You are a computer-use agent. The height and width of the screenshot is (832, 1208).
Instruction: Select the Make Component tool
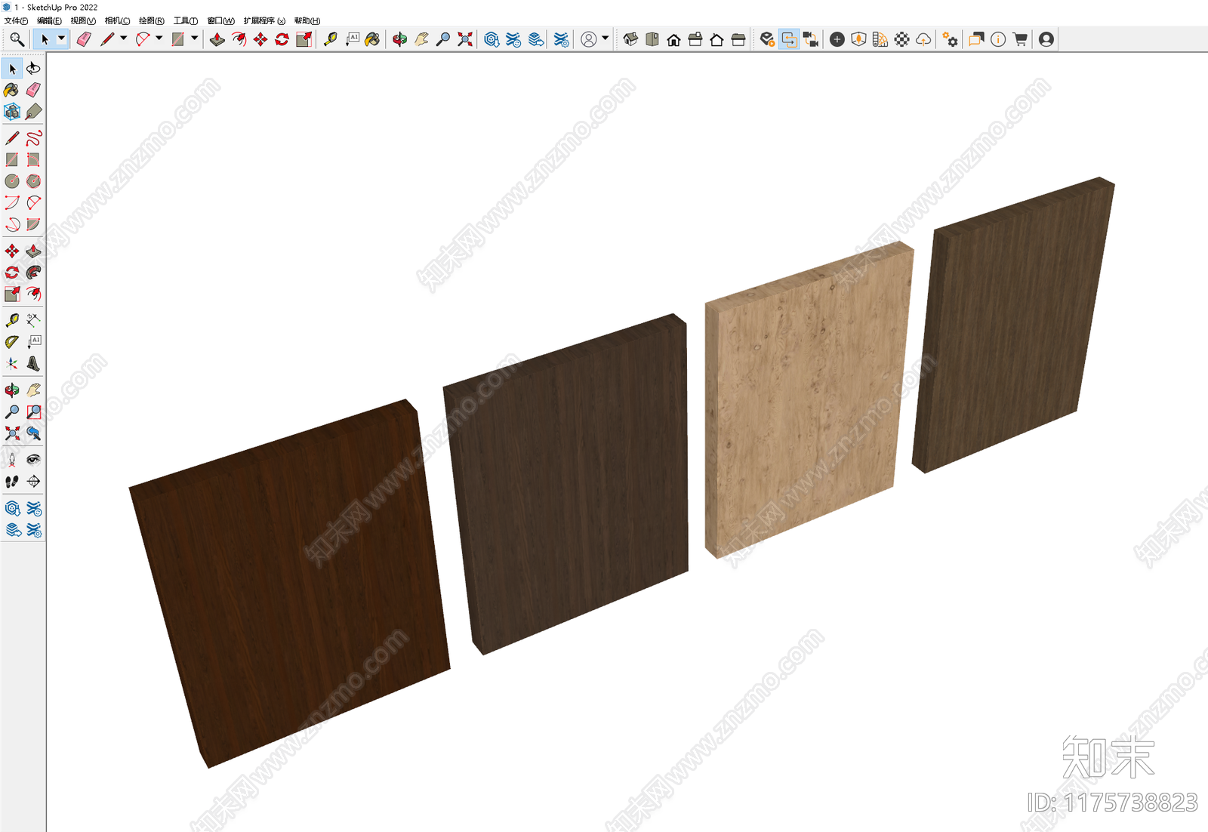pyautogui.click(x=12, y=112)
